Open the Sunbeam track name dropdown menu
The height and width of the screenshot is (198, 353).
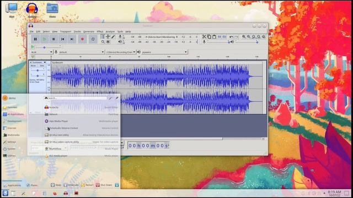coord(39,62)
